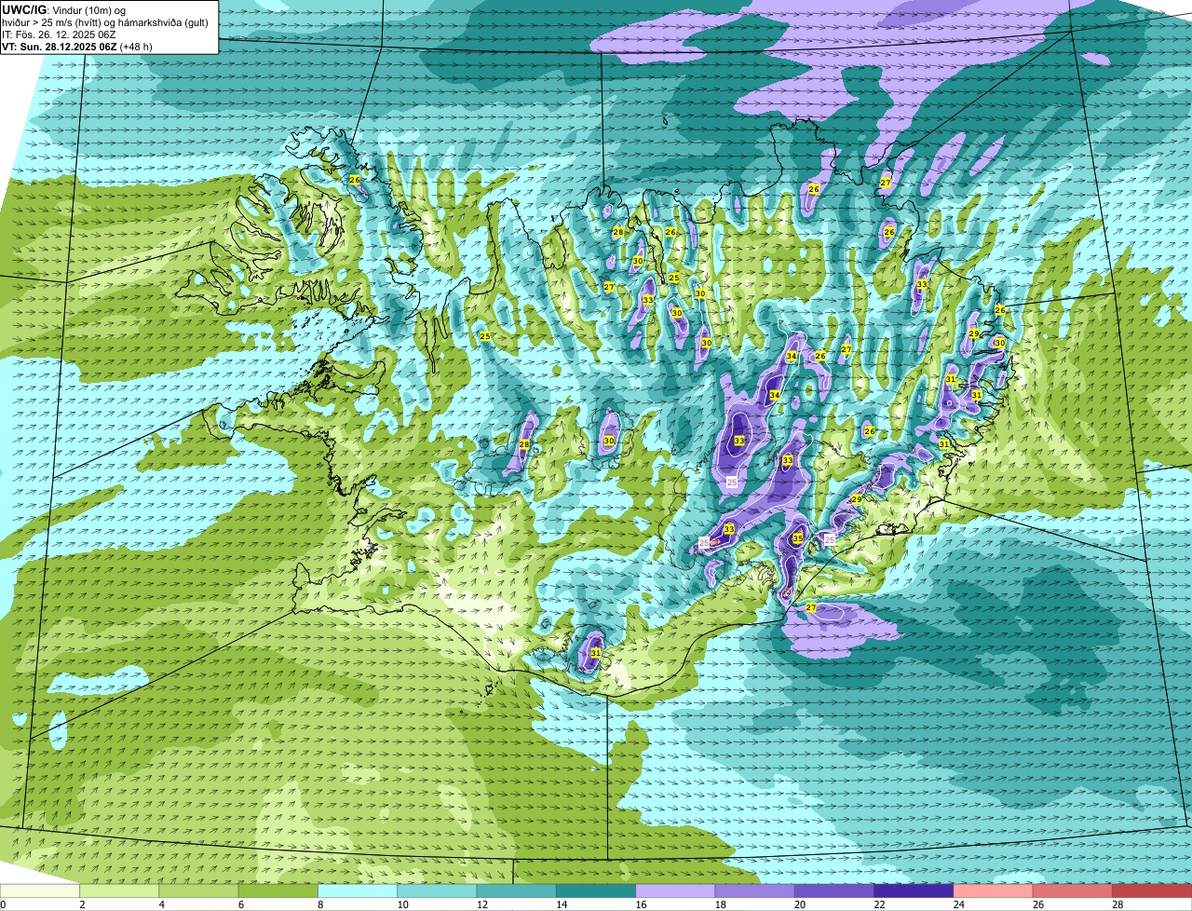This screenshot has height=911, width=1192.
Task: Click the legend scale value 4
Action: (x=160, y=904)
